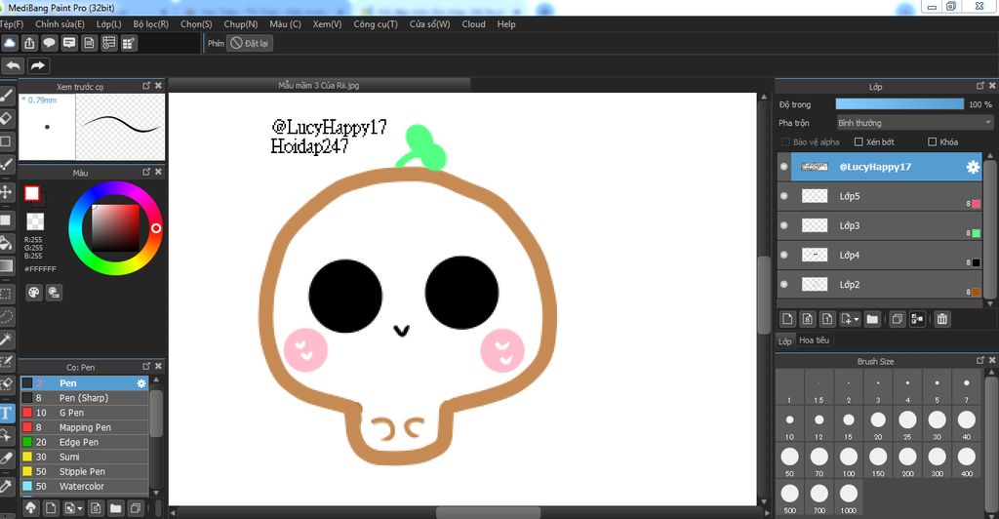
Task: Select the Eraser tool in left toolbar
Action: point(7,118)
